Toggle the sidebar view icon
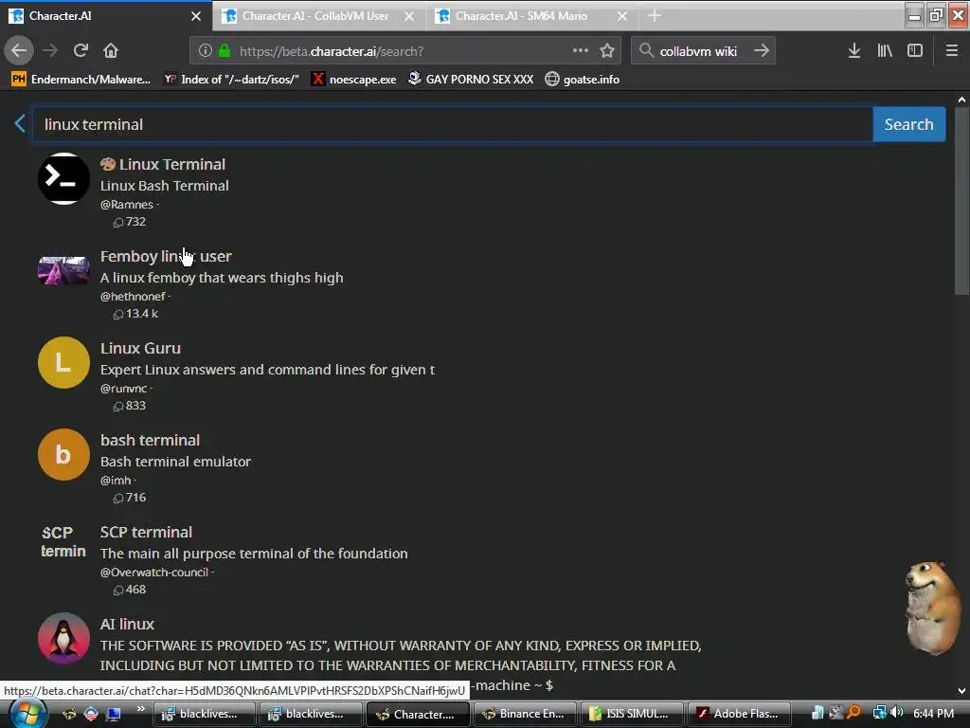Viewport: 970px width, 728px height. [x=915, y=51]
